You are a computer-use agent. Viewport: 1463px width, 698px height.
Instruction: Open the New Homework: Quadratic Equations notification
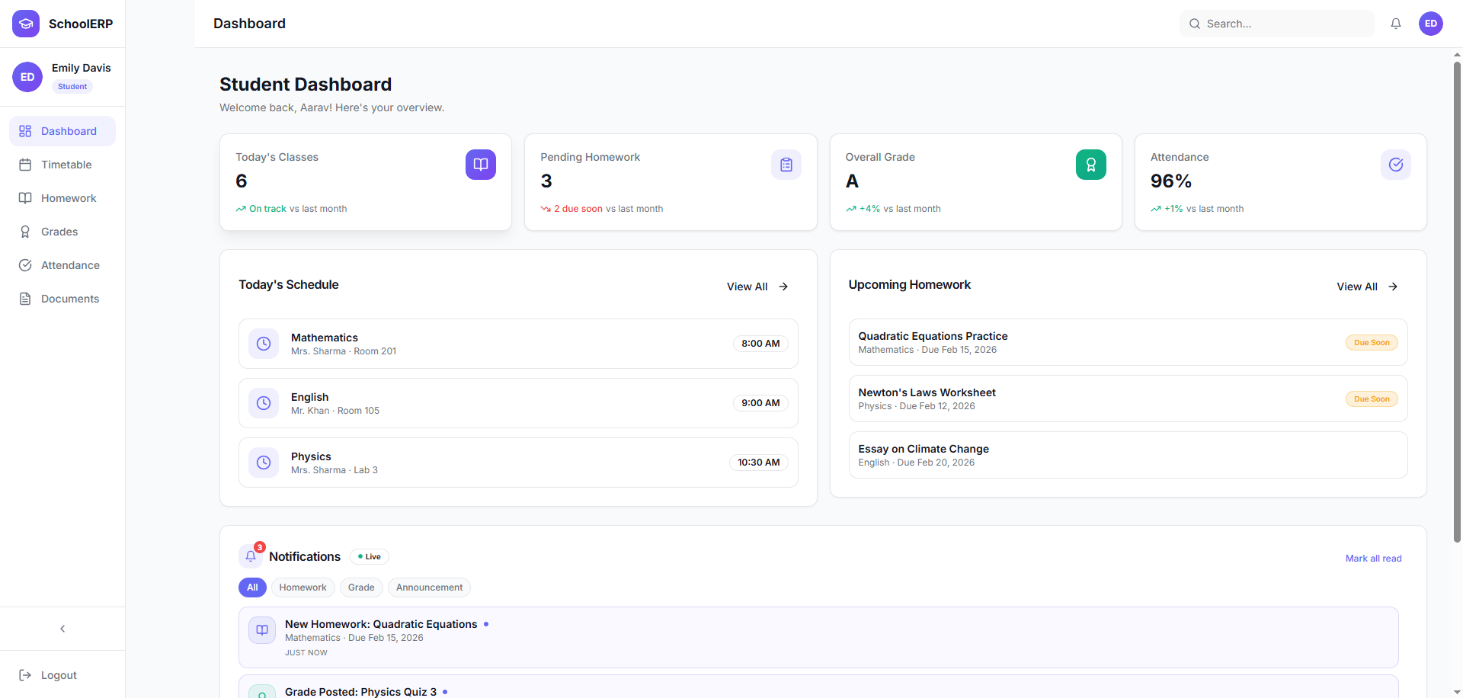coord(818,637)
